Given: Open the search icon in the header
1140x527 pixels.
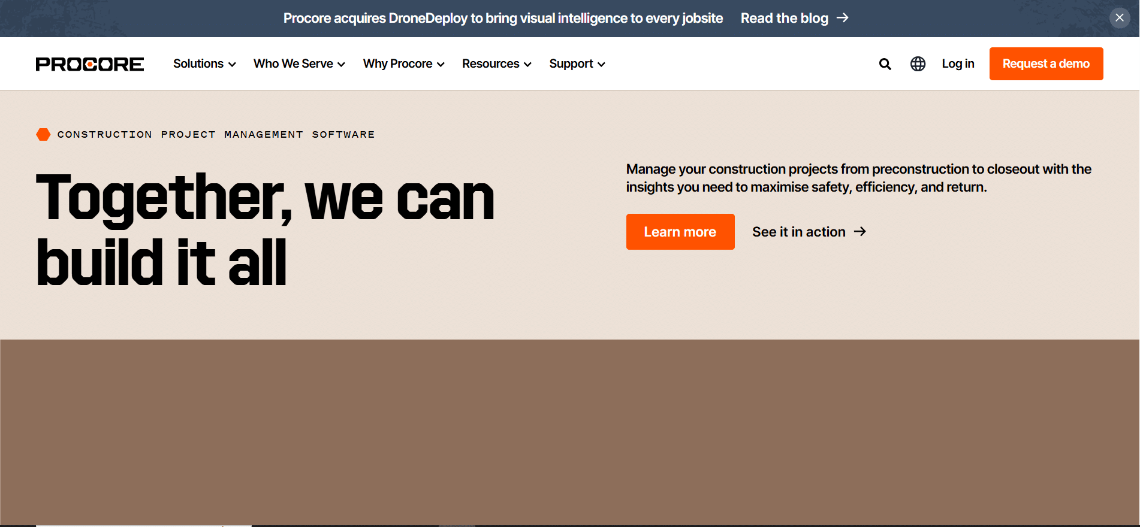Looking at the screenshot, I should (x=885, y=64).
